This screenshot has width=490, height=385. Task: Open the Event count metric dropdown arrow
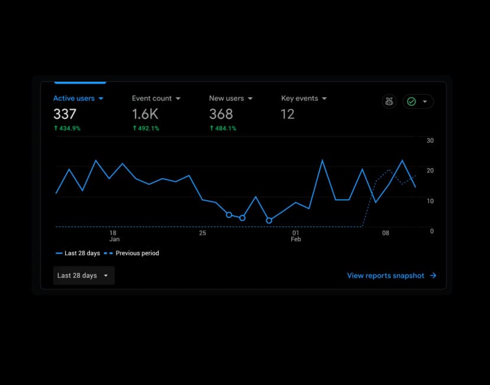point(178,98)
